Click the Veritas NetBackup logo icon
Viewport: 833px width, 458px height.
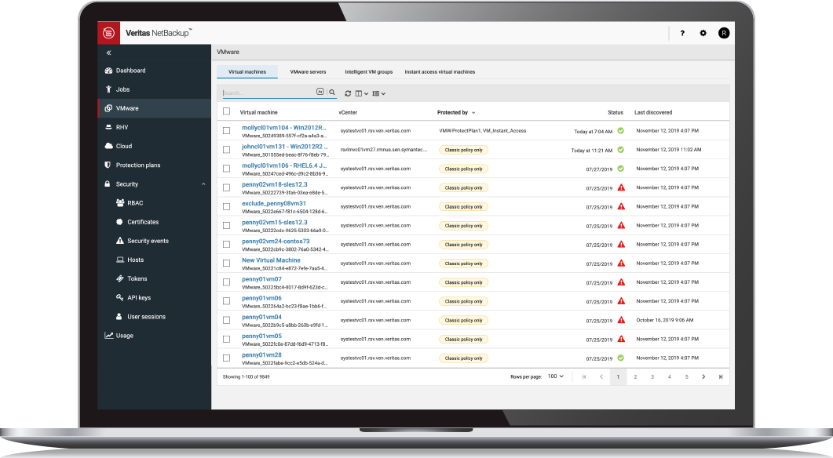point(108,33)
